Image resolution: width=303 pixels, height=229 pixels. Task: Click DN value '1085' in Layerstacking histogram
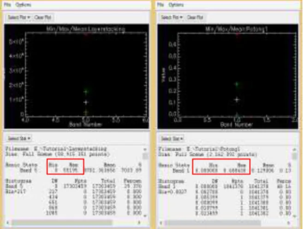[x=52, y=213]
